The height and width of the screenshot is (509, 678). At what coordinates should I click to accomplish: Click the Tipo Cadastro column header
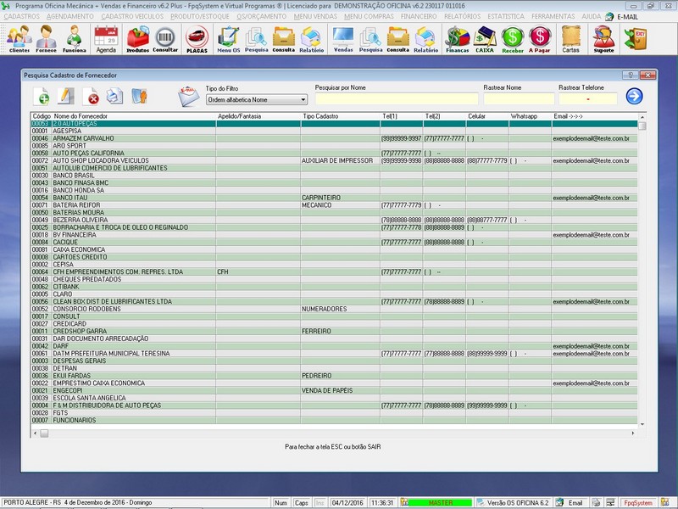[320, 116]
